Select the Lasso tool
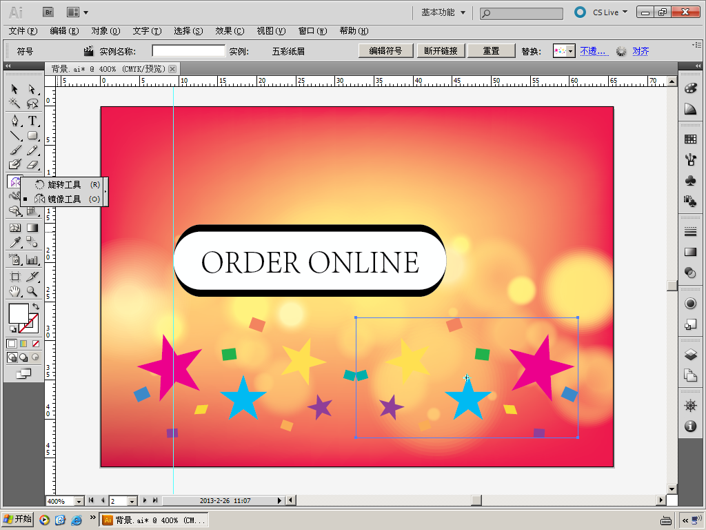 [32, 104]
